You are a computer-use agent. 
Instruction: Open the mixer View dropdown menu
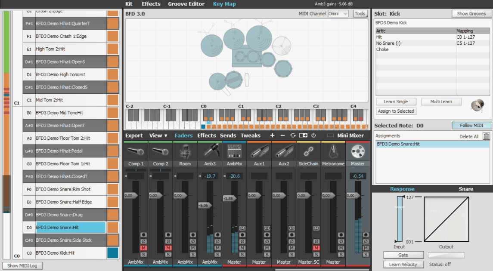(x=158, y=135)
